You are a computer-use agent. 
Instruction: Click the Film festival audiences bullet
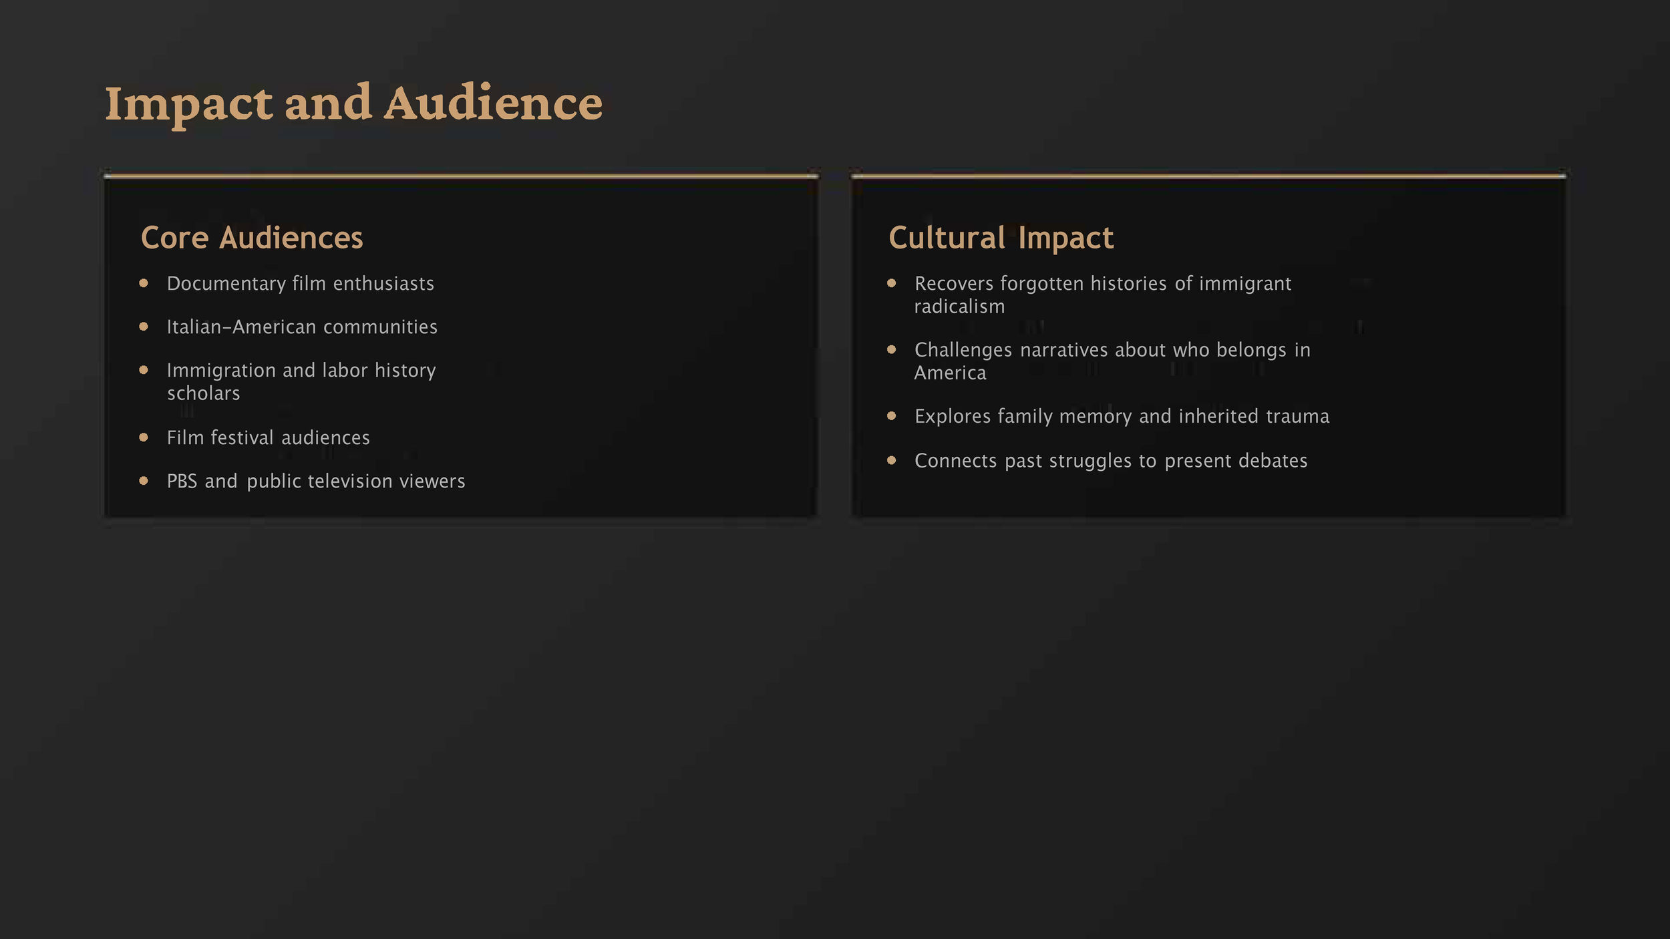pyautogui.click(x=269, y=437)
